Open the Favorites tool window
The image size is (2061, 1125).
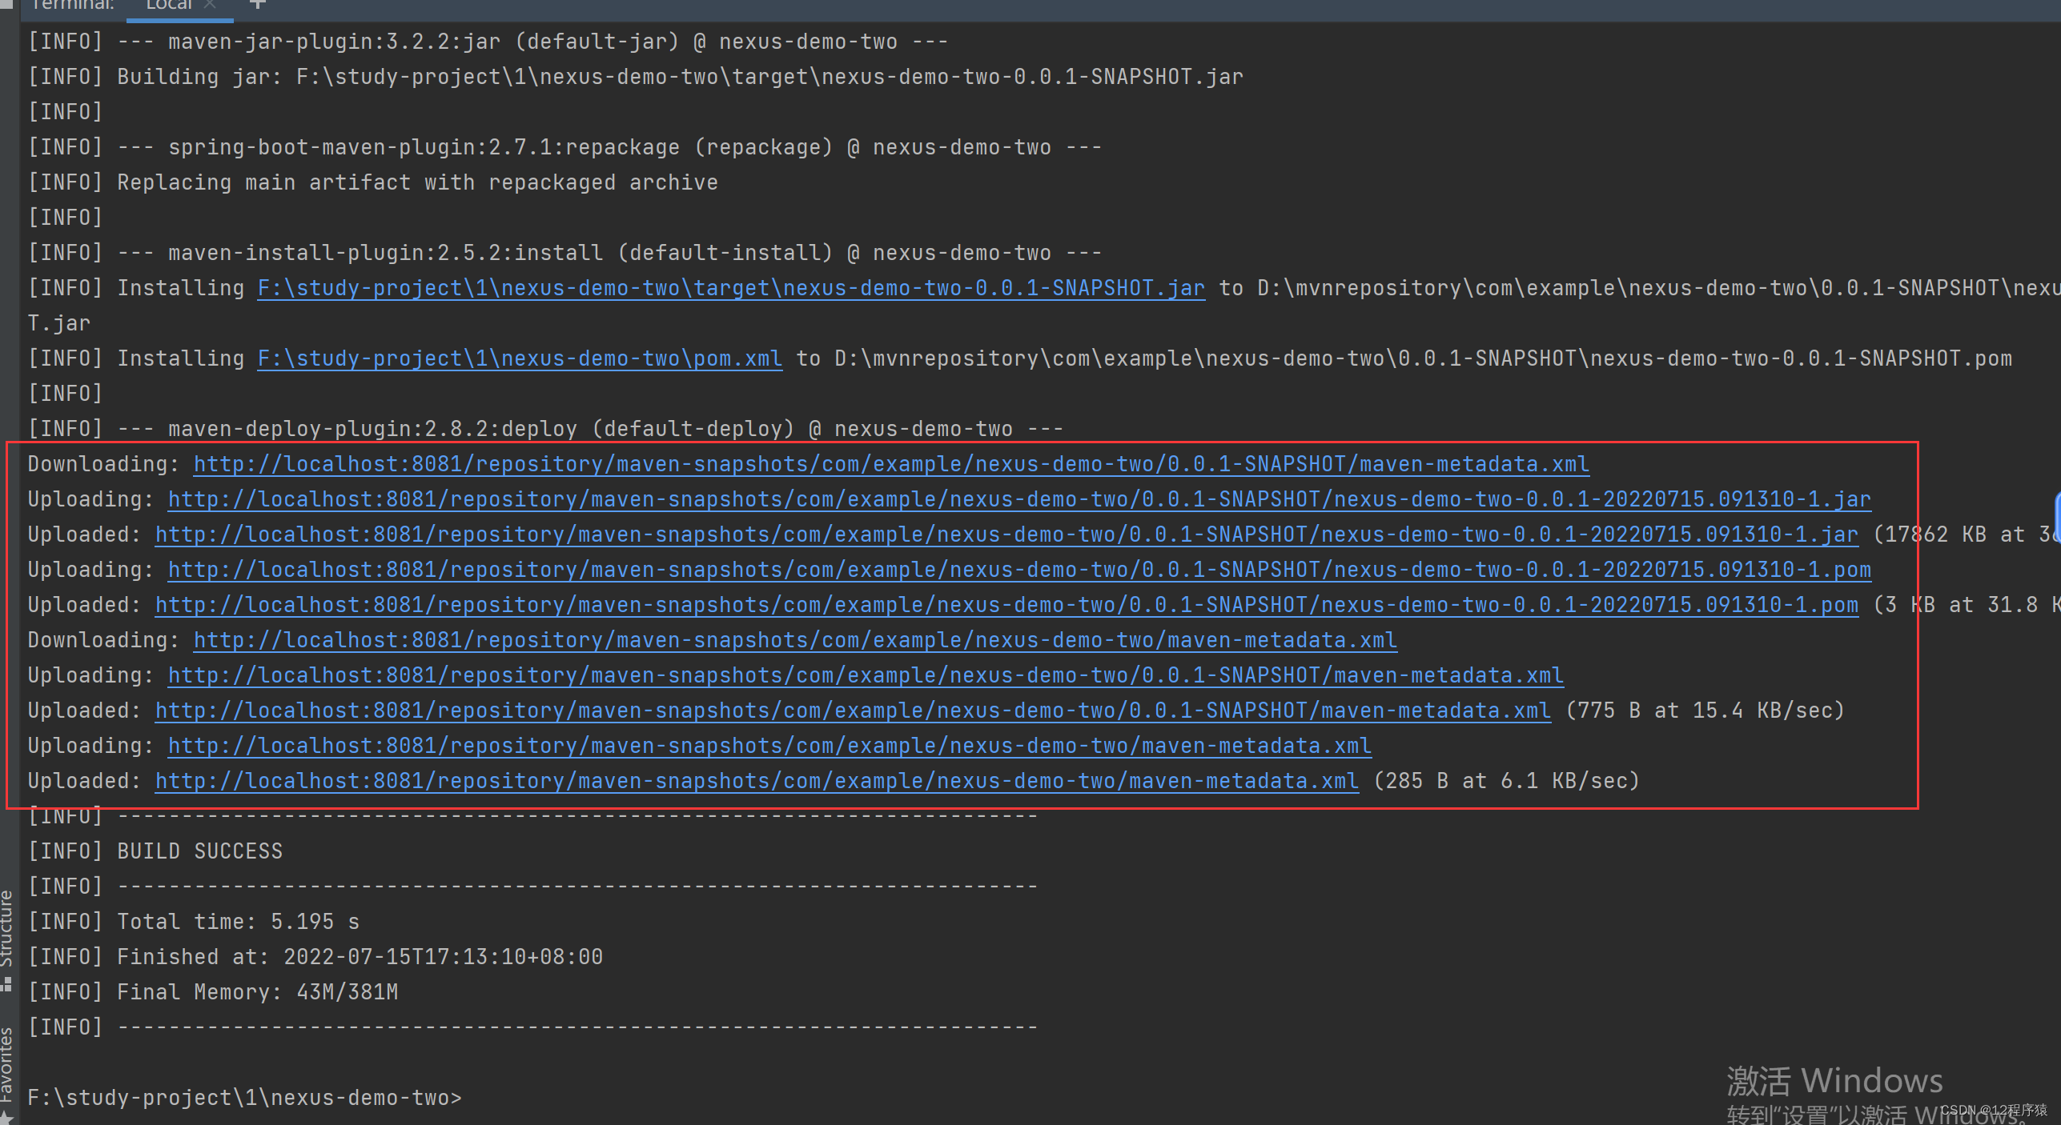pyautogui.click(x=6, y=1064)
